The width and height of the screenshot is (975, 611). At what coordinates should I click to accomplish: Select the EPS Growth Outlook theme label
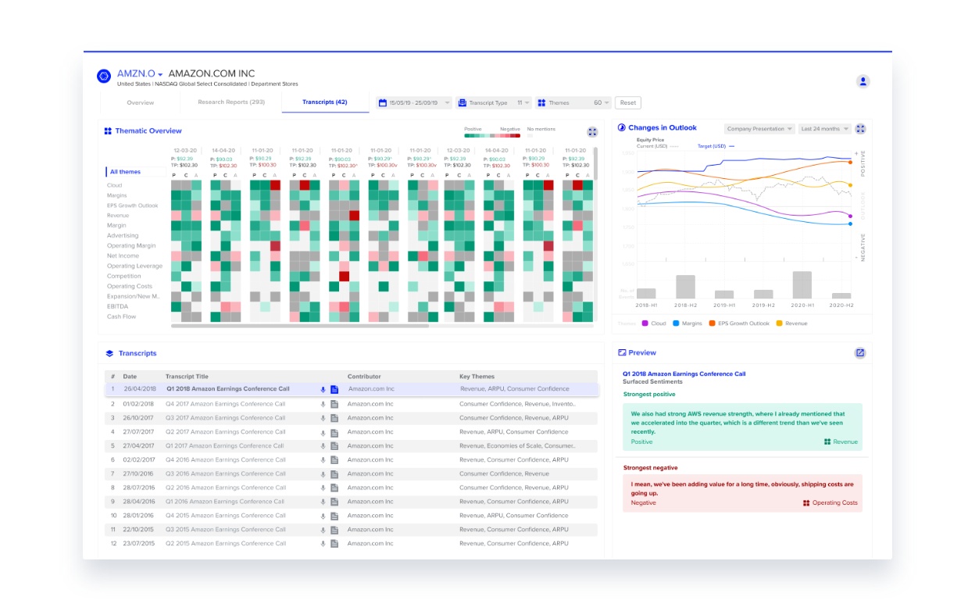click(x=133, y=205)
